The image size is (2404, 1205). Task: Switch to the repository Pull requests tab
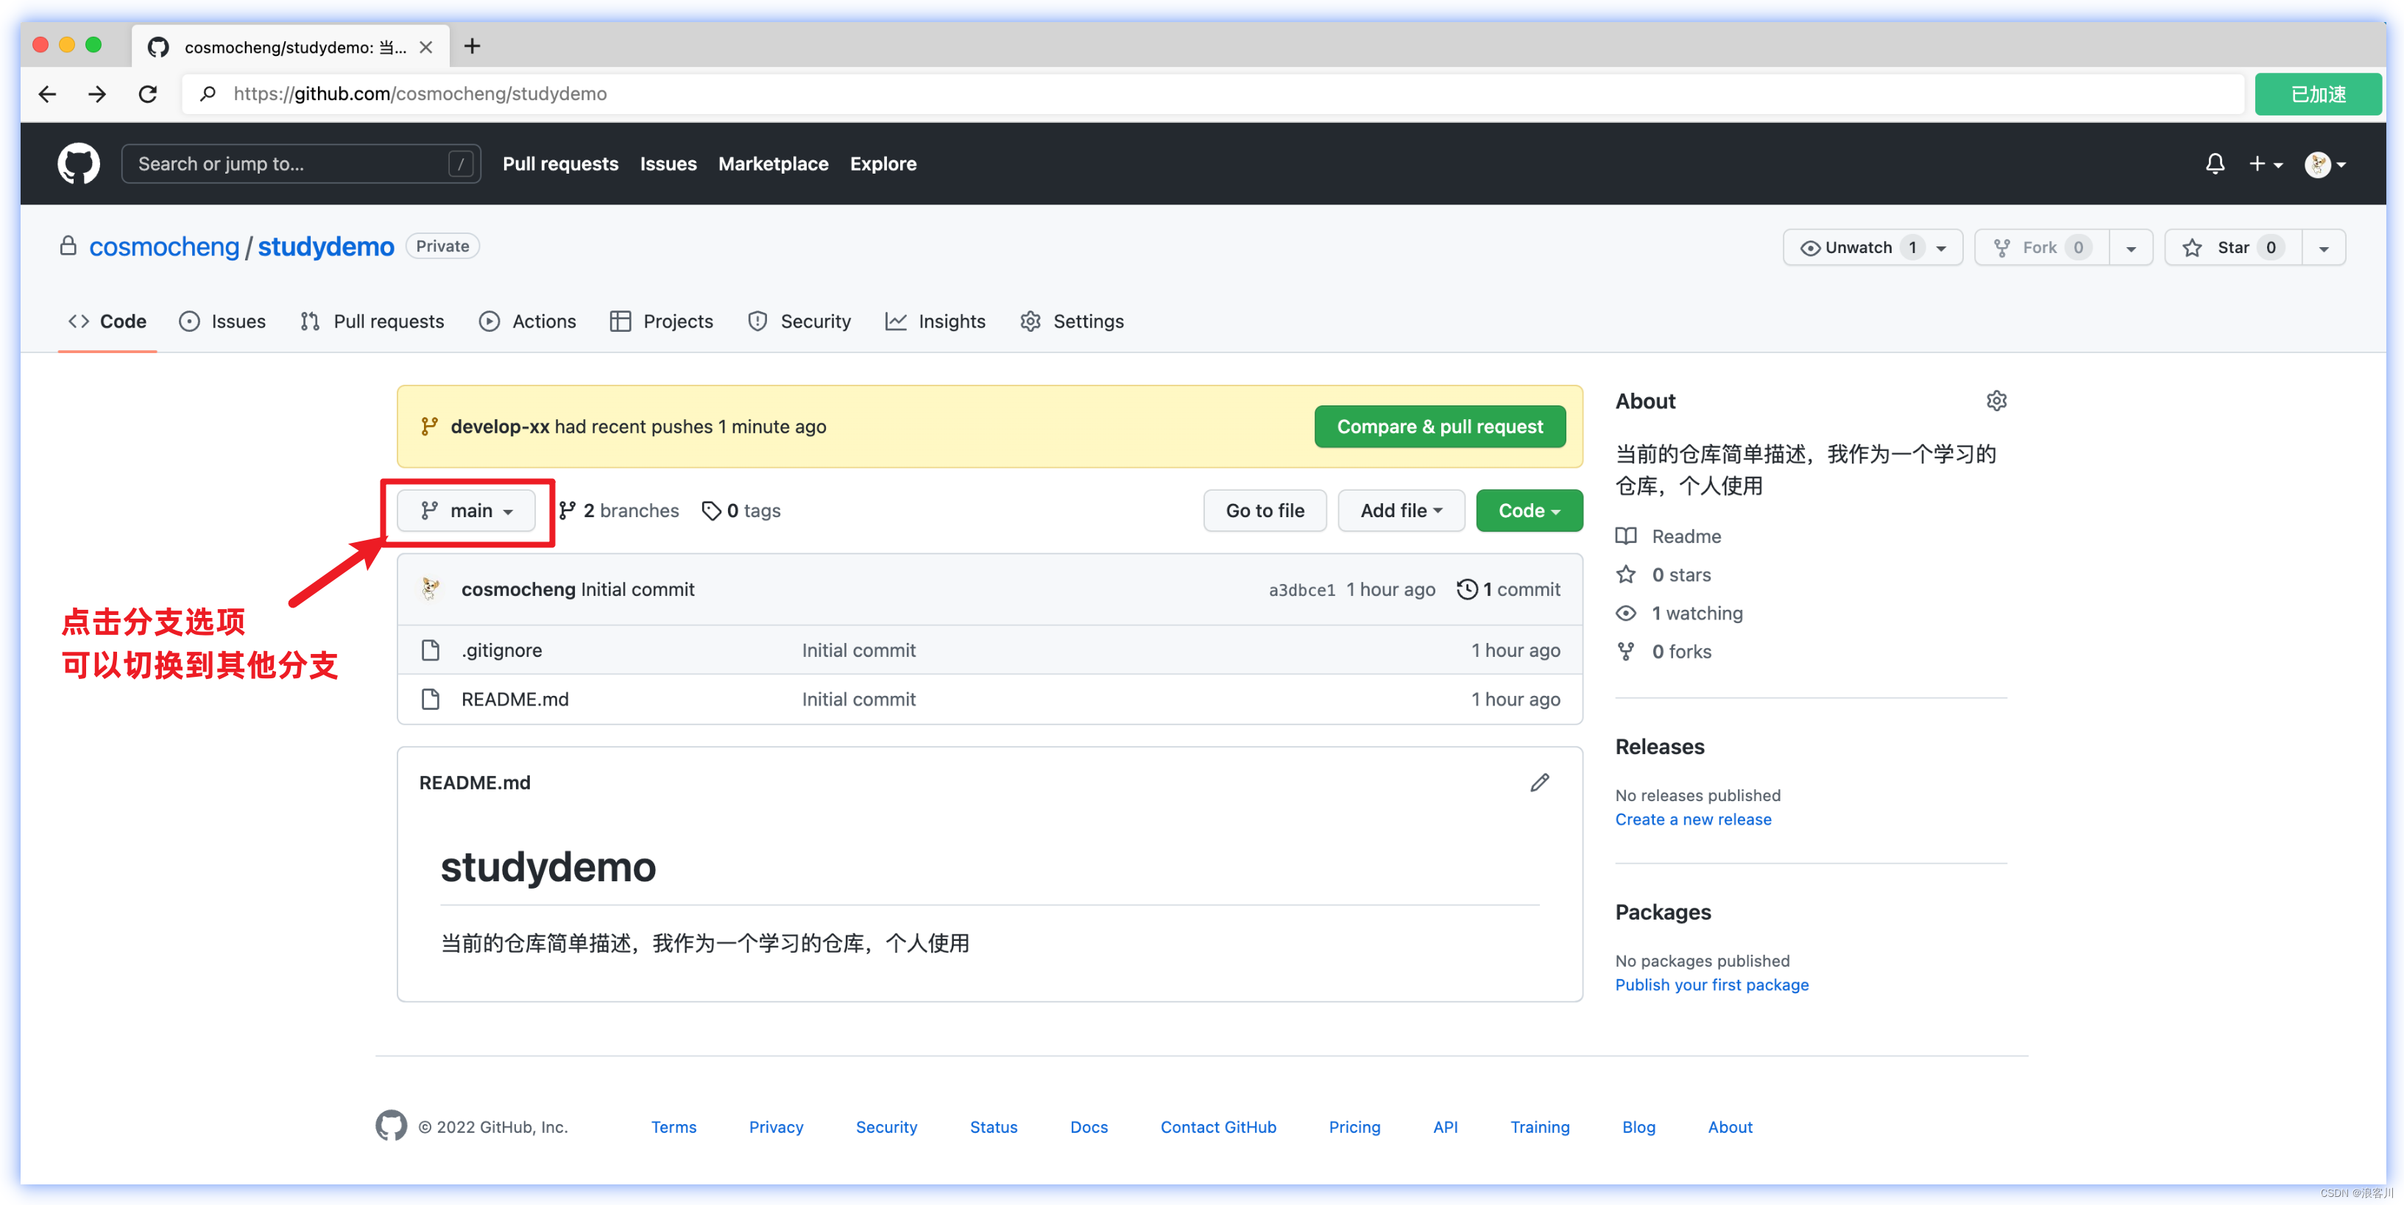372,321
